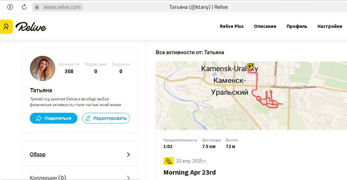347x180 pixels.
Task: Click the Подписки count 0
Action: pos(121,71)
